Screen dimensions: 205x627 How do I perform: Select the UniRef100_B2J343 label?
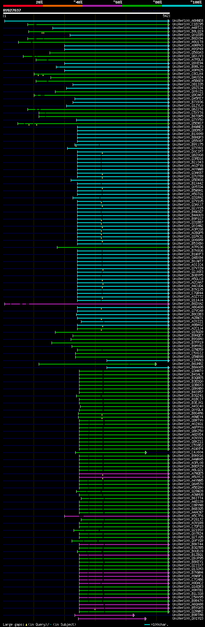pyautogui.click(x=188, y=162)
